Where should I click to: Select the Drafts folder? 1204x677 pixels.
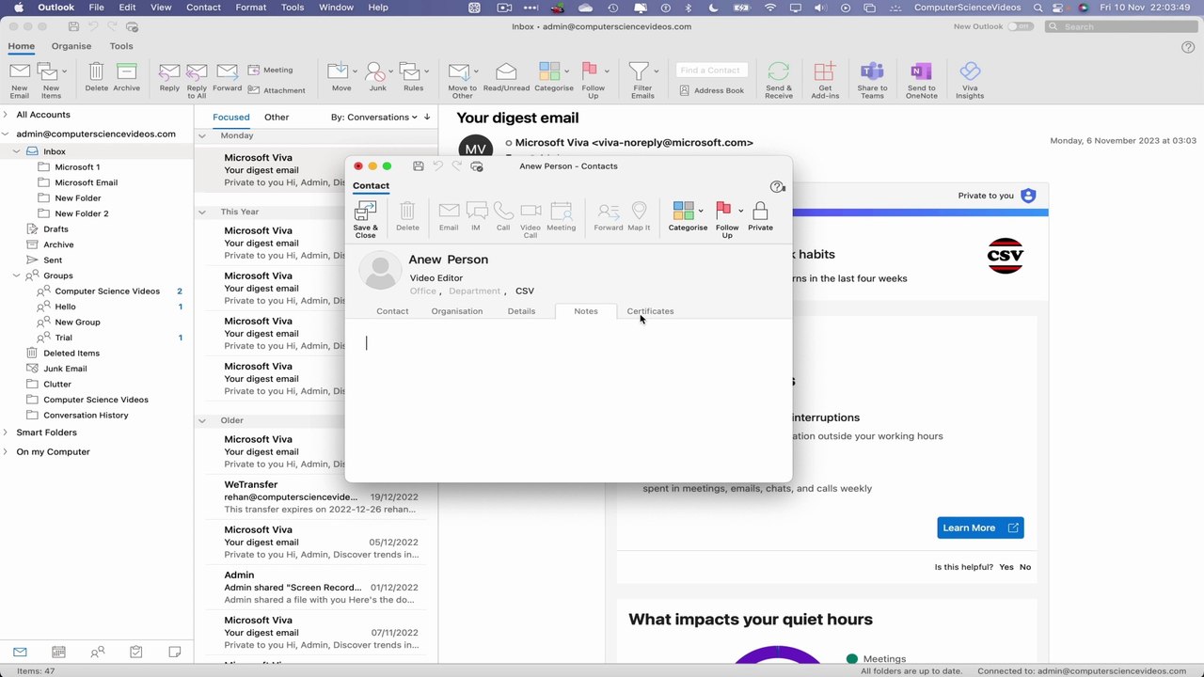(x=55, y=229)
